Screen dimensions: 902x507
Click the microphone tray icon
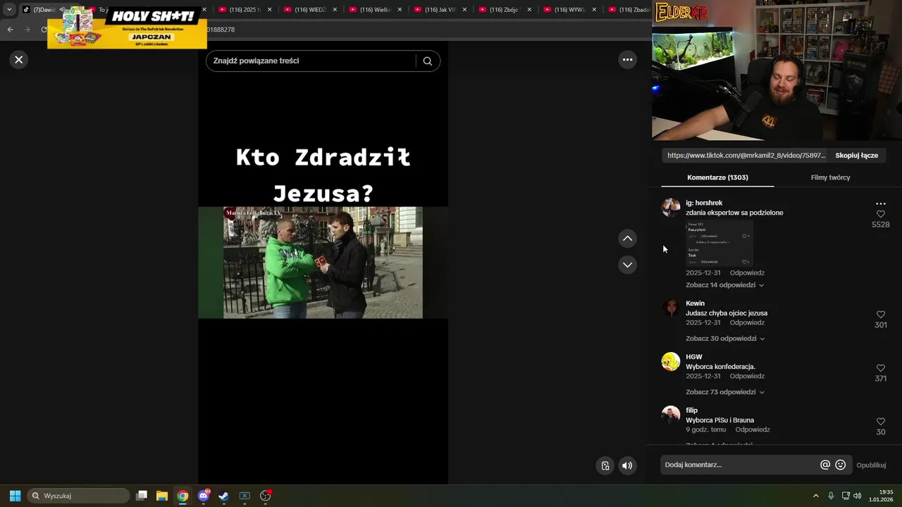coord(831,496)
